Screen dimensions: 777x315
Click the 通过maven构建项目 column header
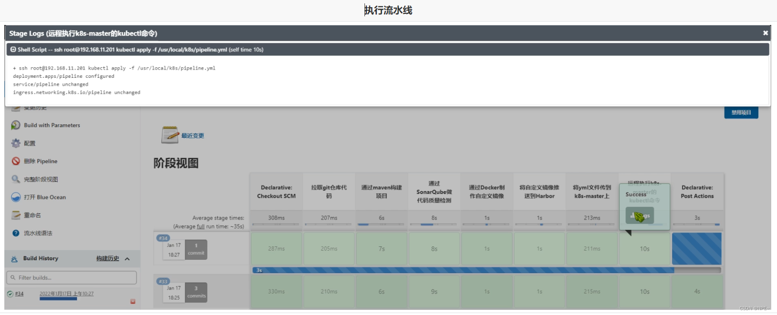[x=381, y=192]
